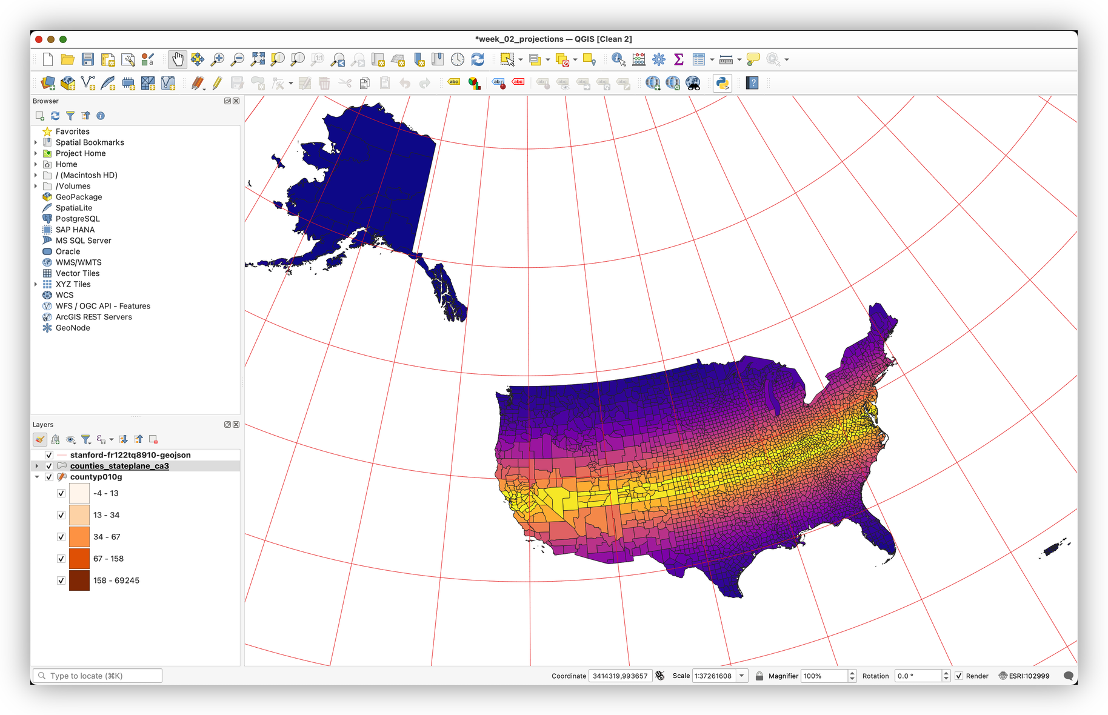Select GeoPackage in the Browser panel
The image size is (1108, 715).
[79, 197]
